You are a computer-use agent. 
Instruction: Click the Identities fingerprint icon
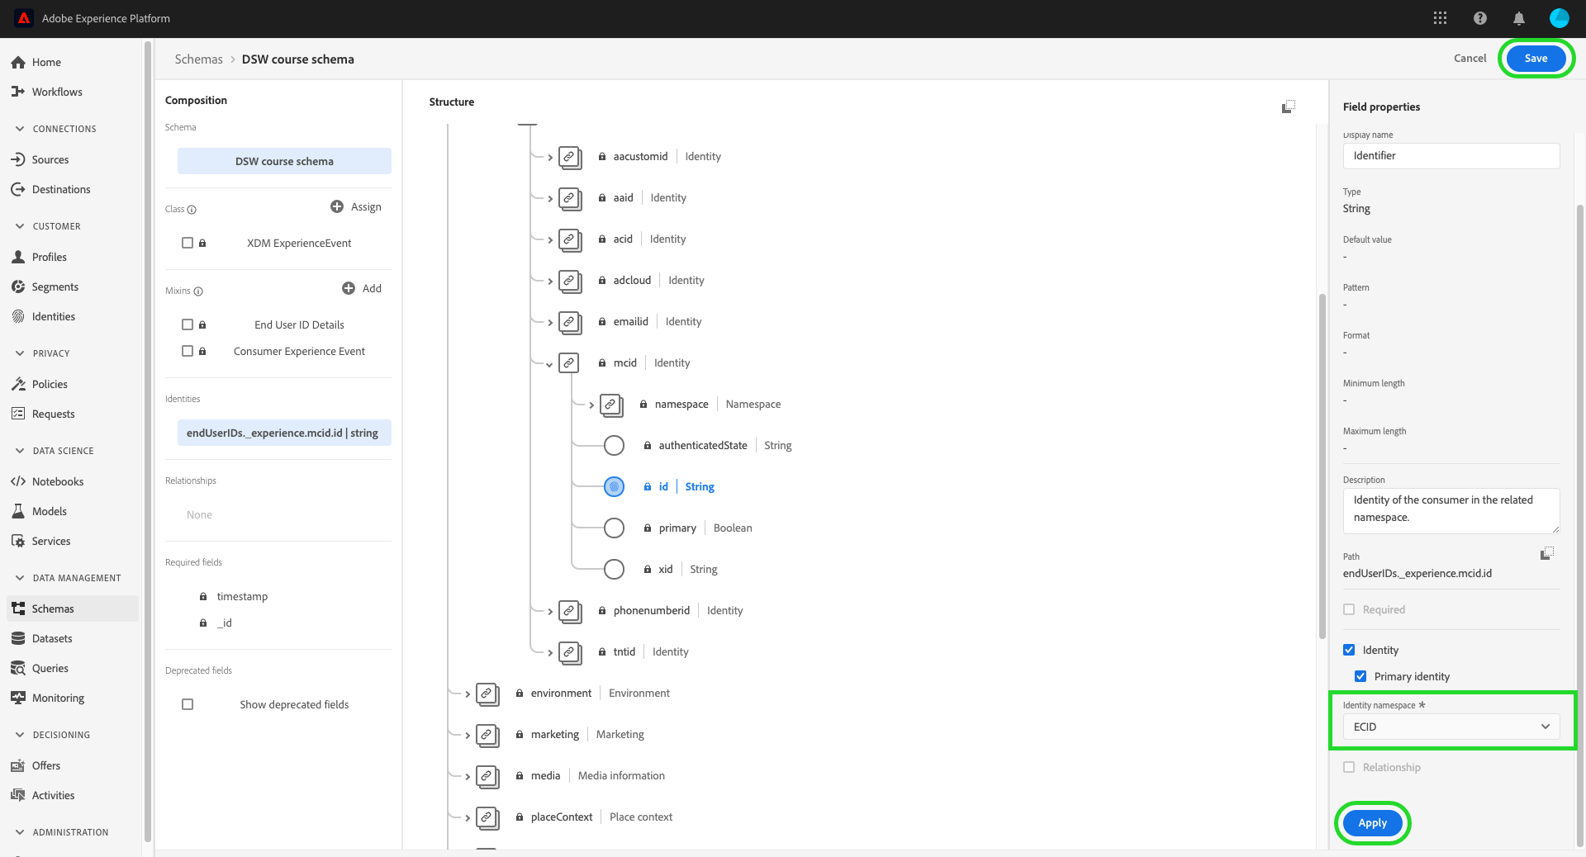(x=18, y=316)
